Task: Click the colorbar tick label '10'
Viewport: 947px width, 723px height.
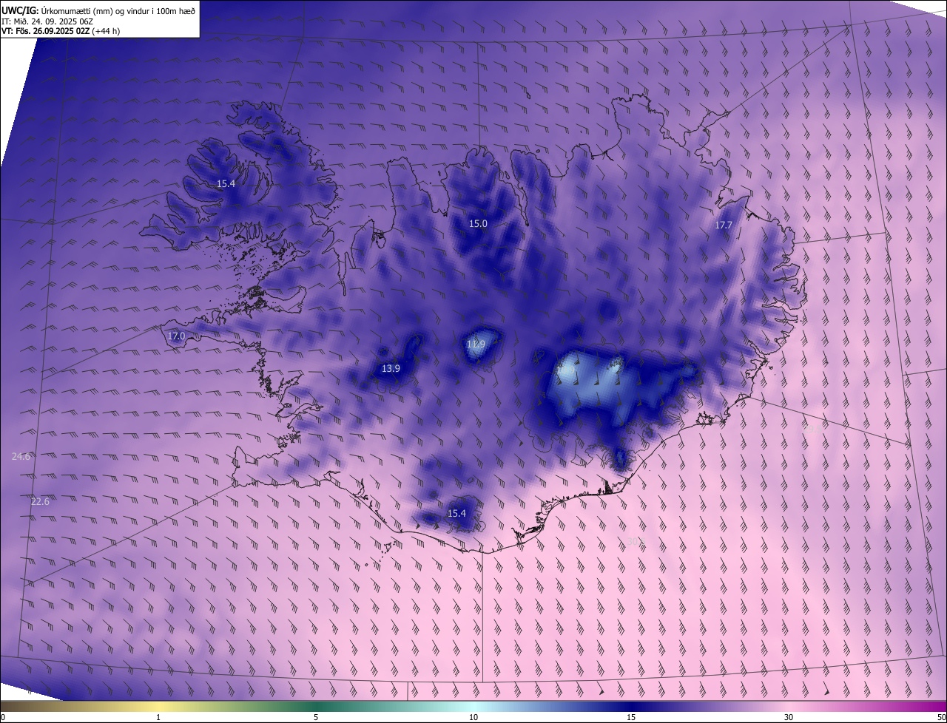Action: 473,718
